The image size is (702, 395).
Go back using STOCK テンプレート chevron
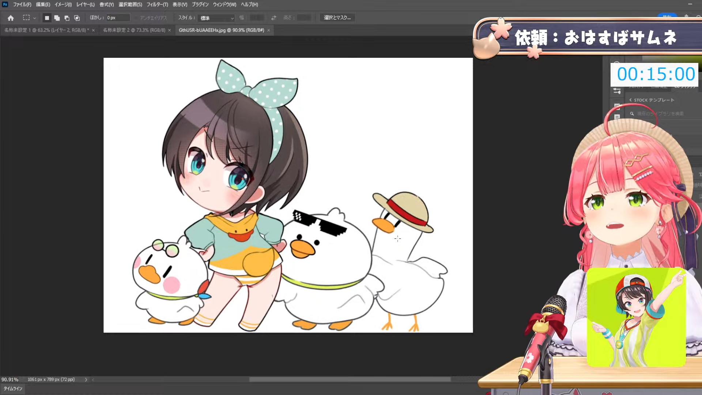[630, 100]
